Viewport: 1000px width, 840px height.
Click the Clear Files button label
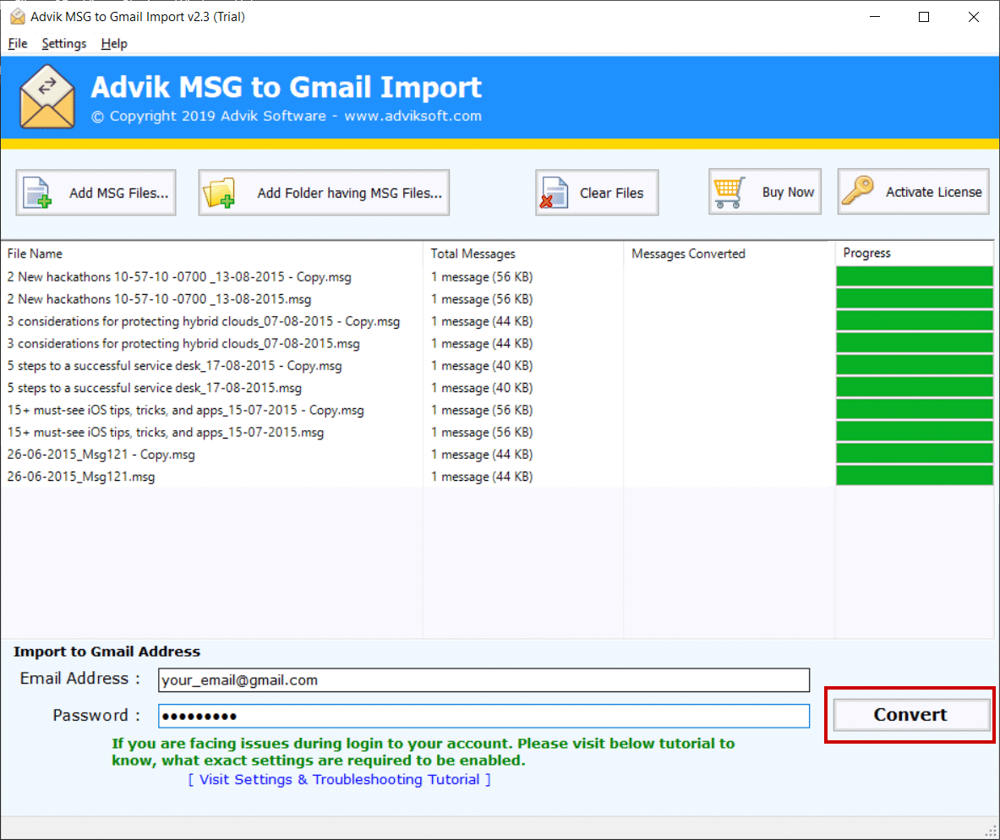point(612,193)
